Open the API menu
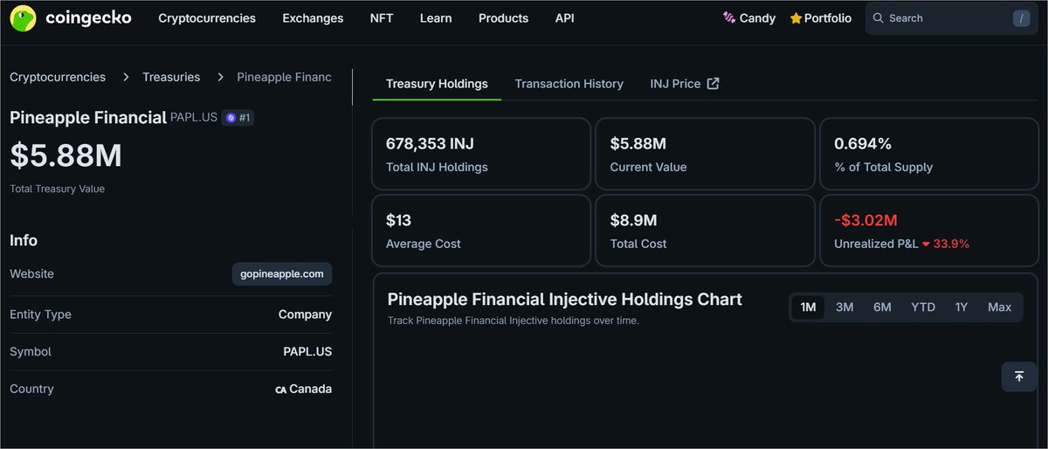 [565, 18]
